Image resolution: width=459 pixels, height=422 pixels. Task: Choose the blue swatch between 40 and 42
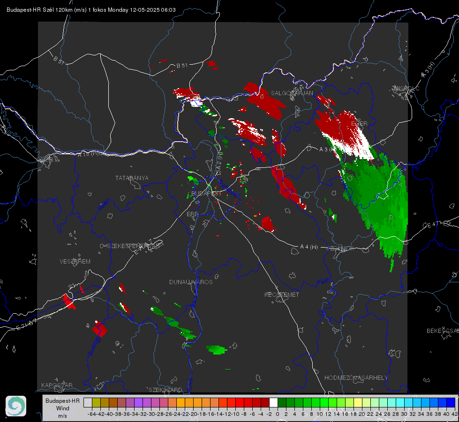451,402
